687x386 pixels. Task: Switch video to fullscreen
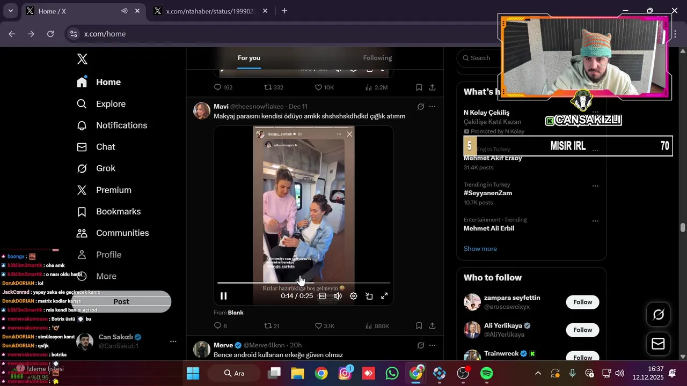(384, 296)
